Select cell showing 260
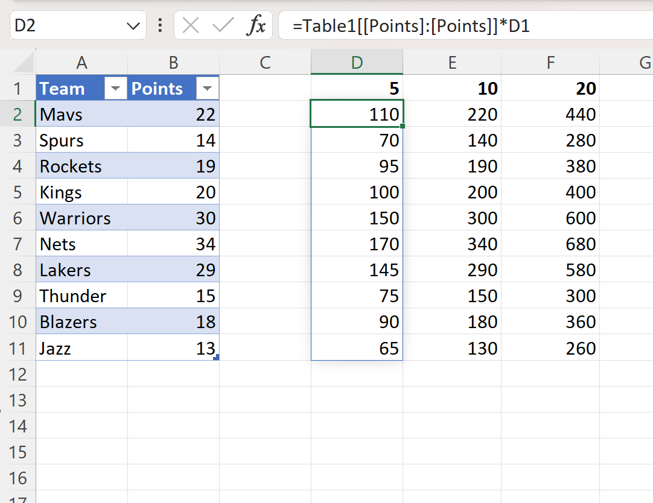The image size is (653, 503). pyautogui.click(x=550, y=348)
